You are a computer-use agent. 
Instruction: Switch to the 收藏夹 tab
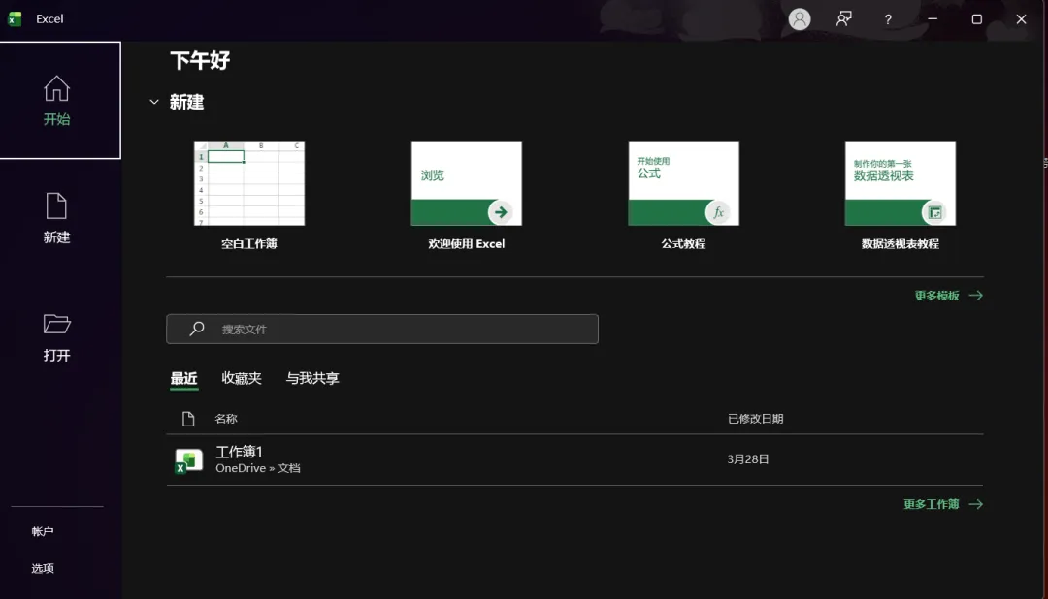pyautogui.click(x=242, y=378)
